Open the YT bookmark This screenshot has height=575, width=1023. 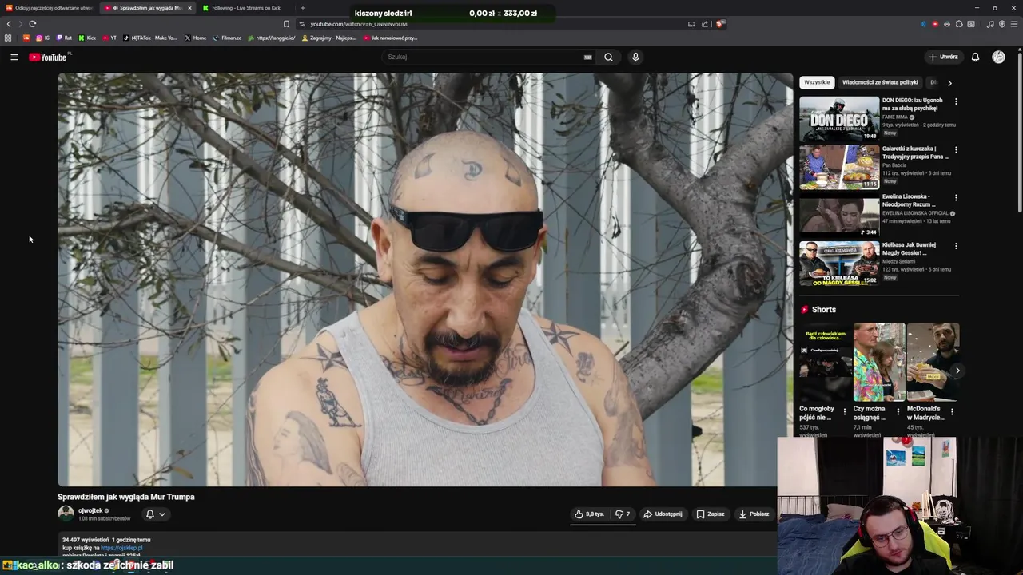point(109,38)
